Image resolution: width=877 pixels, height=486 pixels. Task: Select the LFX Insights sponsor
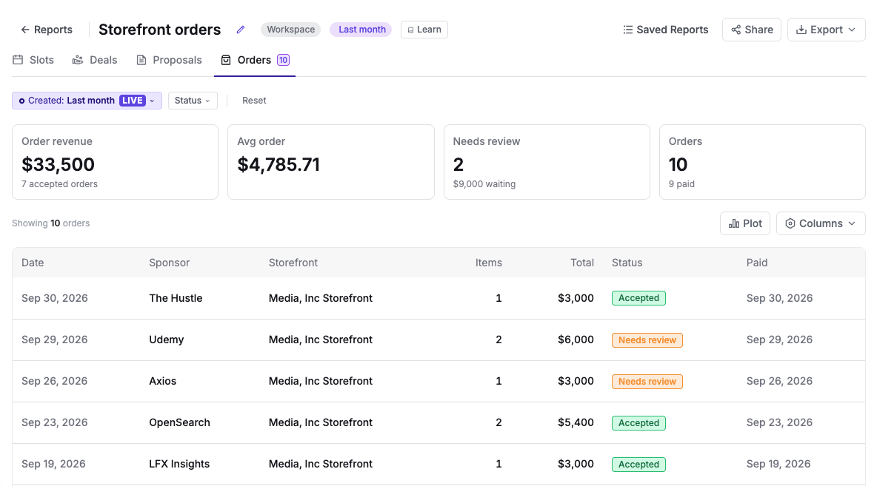tap(179, 464)
